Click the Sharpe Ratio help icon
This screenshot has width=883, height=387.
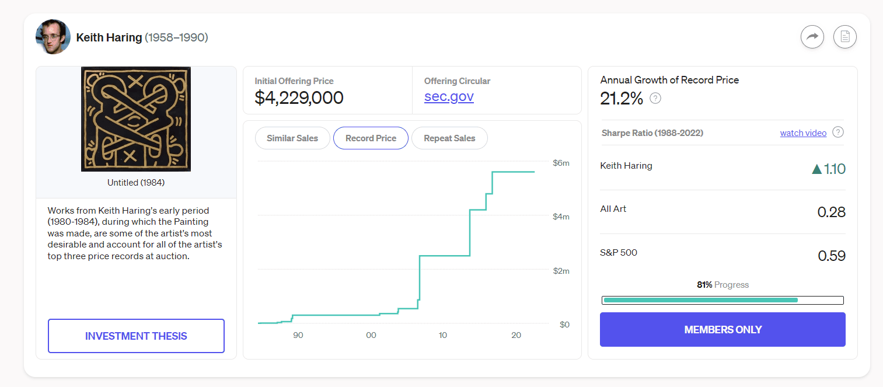[838, 133]
